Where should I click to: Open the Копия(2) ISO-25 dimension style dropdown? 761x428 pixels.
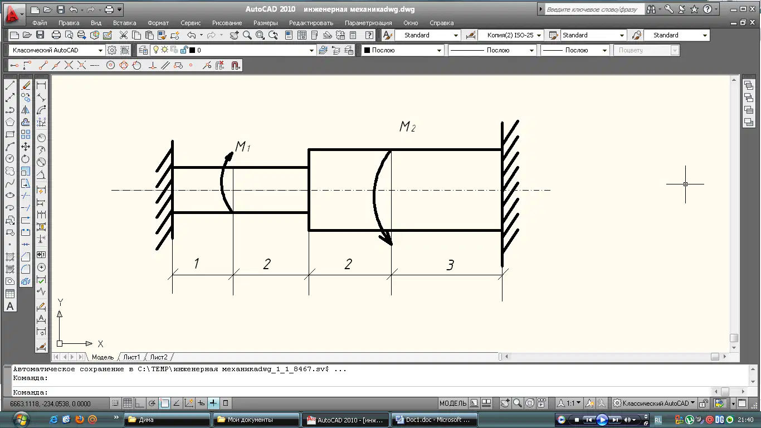[x=510, y=35]
